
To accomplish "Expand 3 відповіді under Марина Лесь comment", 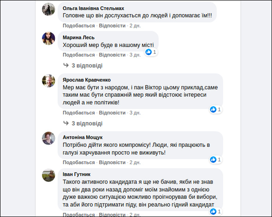I will coord(87,66).
